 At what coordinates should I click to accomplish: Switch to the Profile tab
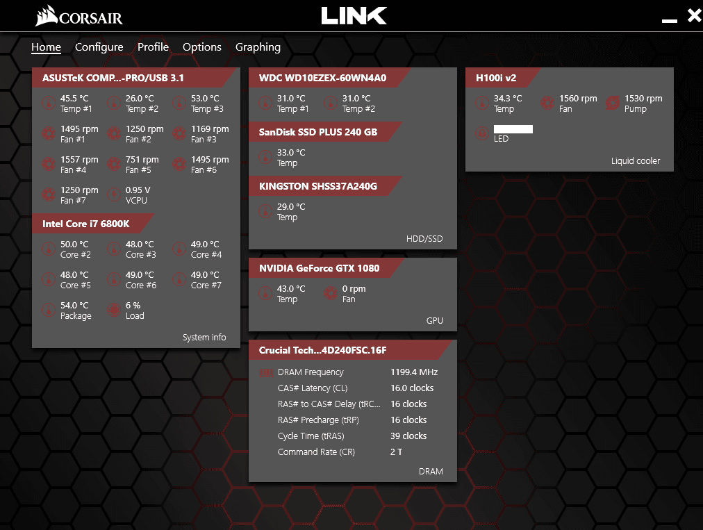pos(153,47)
